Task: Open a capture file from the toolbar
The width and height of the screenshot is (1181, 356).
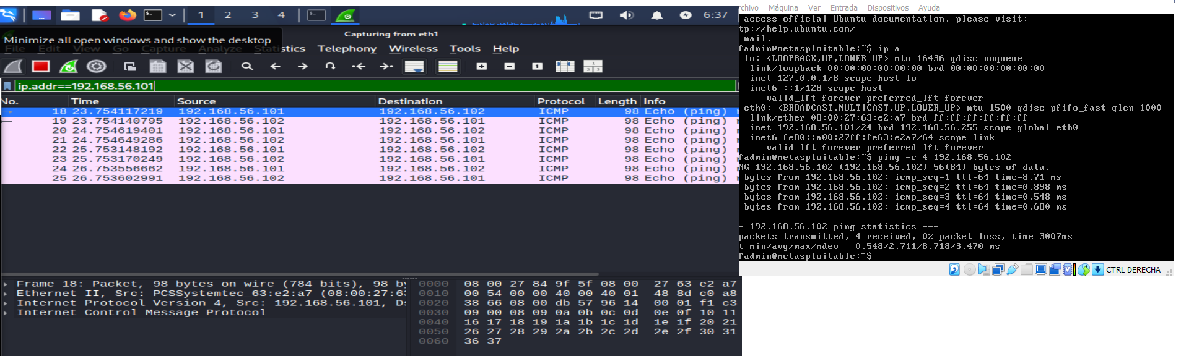Action: (130, 66)
